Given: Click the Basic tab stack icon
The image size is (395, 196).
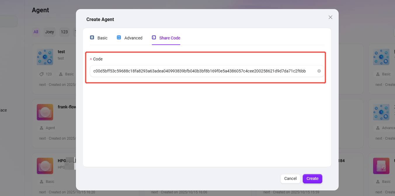Looking at the screenshot, I should pyautogui.click(x=92, y=38).
